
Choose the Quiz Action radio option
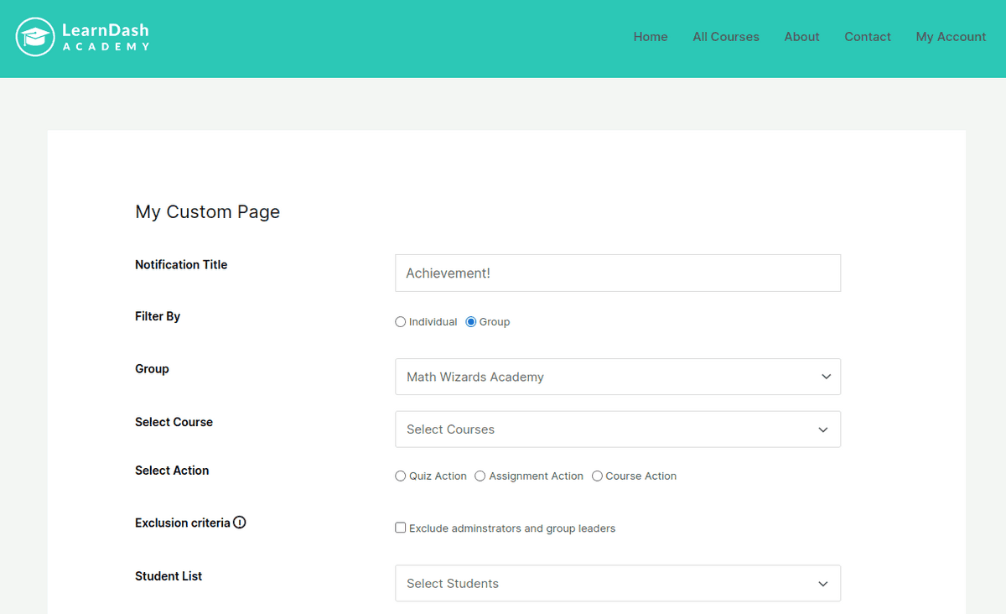point(401,476)
